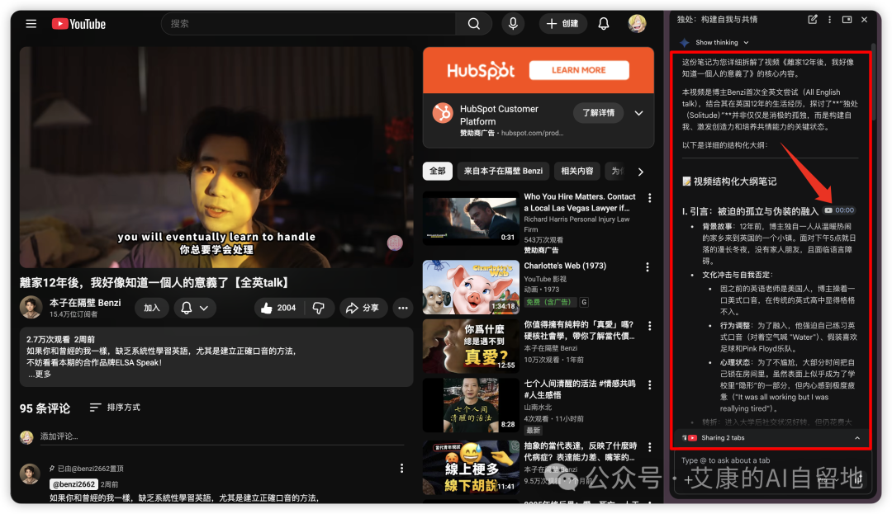This screenshot has height=514, width=892.
Task: Open the notifications bell in the top bar
Action: click(604, 24)
